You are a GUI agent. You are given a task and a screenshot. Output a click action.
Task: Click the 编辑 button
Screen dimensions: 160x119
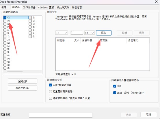click(124, 33)
